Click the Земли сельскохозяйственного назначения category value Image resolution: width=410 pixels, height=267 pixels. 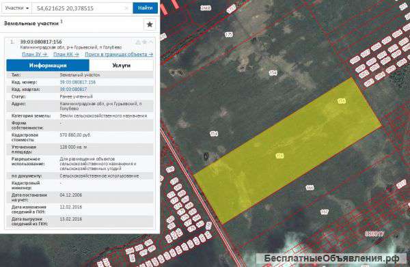coord(103,115)
